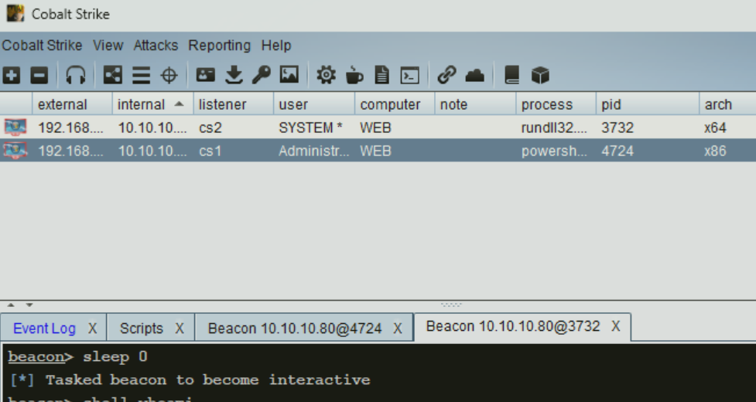The height and width of the screenshot is (402, 756).
Task: Open screenshots picture icon
Action: (289, 75)
